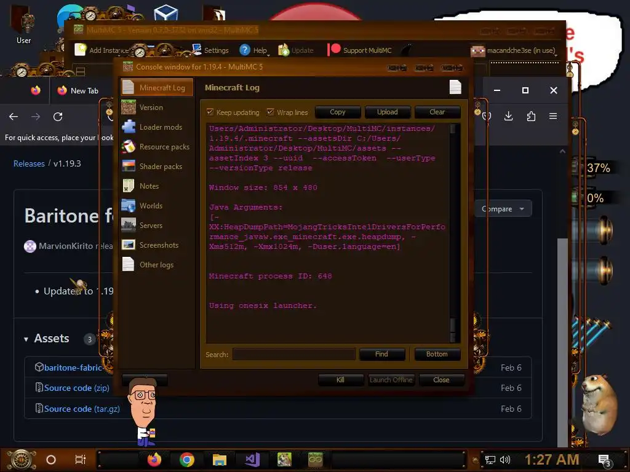Click Find next to search box
The height and width of the screenshot is (472, 630).
click(381, 354)
